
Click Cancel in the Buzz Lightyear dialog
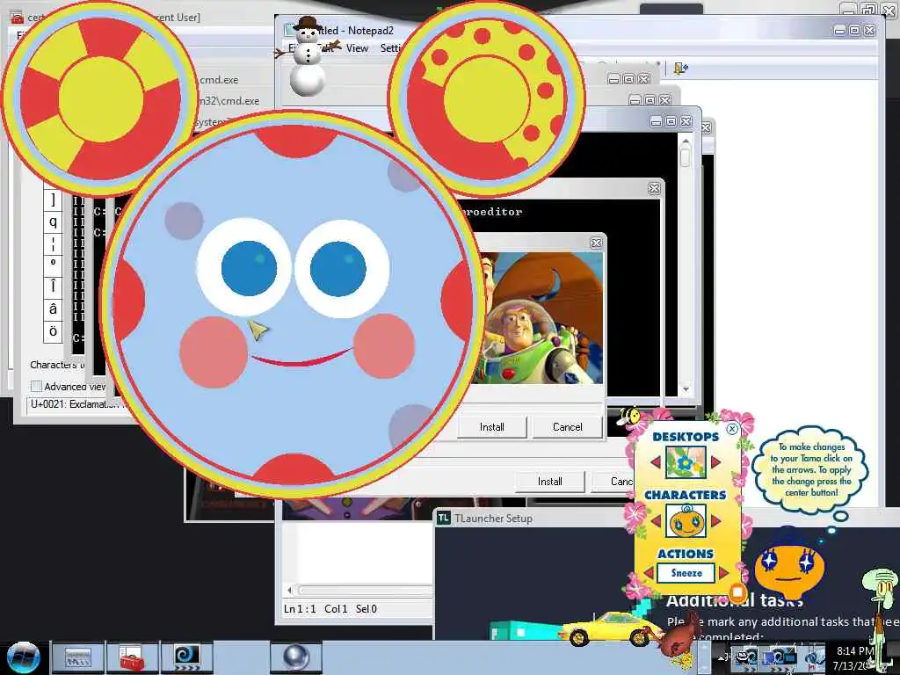(x=567, y=427)
